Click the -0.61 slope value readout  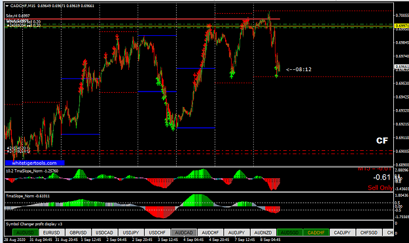click(382, 178)
